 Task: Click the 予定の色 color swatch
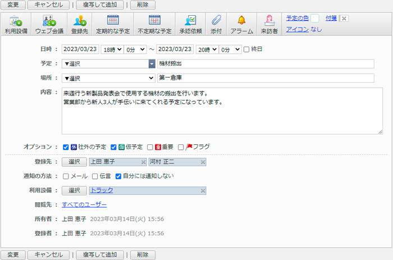point(315,19)
